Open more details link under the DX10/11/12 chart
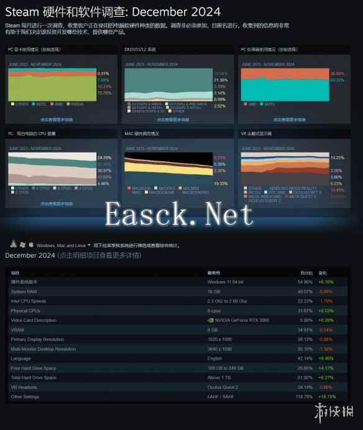 click(x=173, y=119)
